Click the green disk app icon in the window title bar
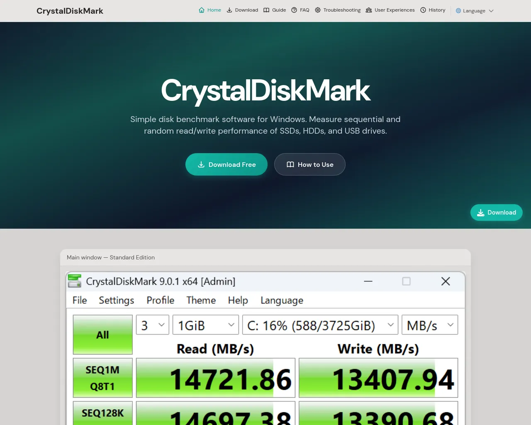 click(x=75, y=281)
